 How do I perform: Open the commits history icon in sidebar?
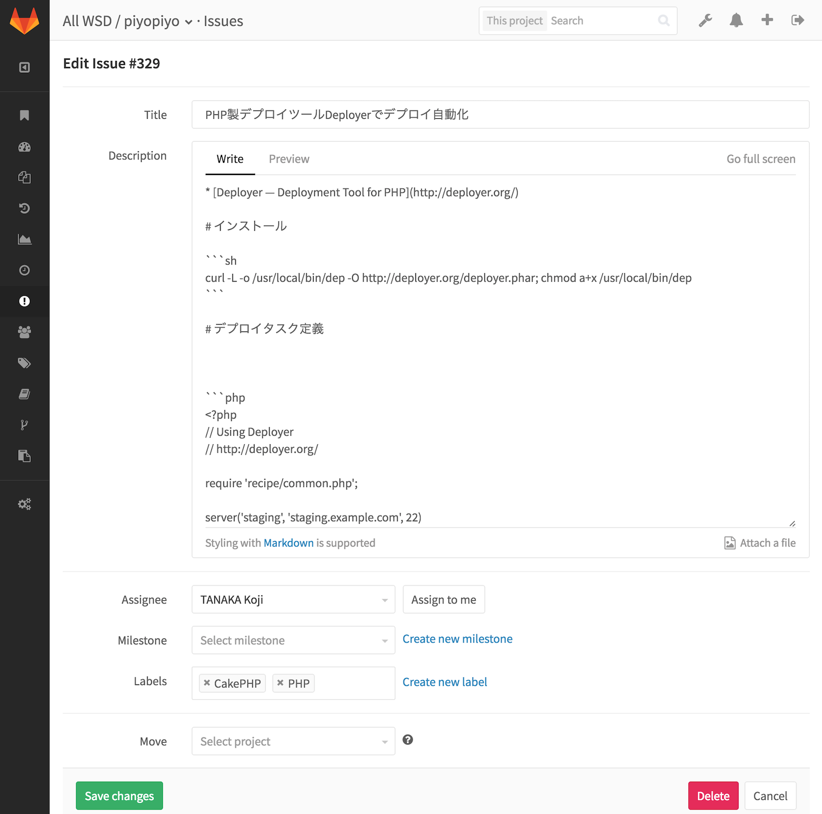[24, 208]
